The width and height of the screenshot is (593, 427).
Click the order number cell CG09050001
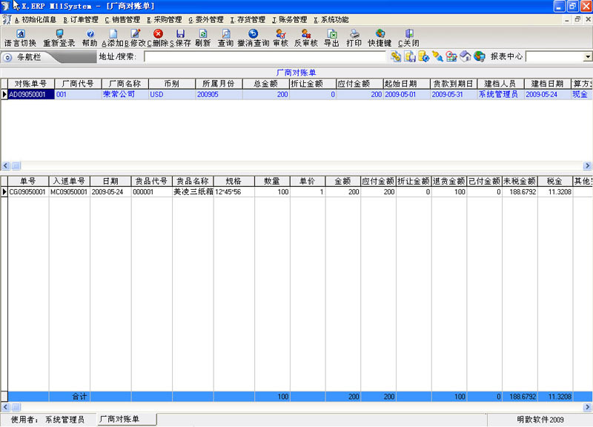tap(28, 192)
